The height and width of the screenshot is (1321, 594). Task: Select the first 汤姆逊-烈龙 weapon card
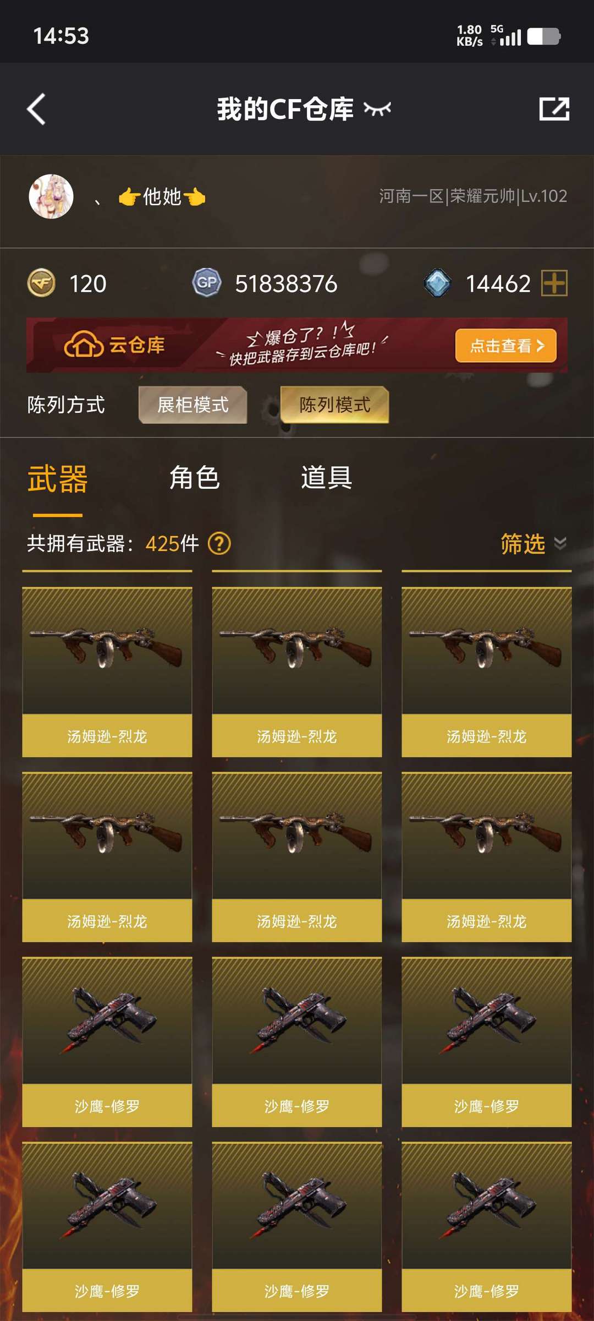[x=107, y=672]
